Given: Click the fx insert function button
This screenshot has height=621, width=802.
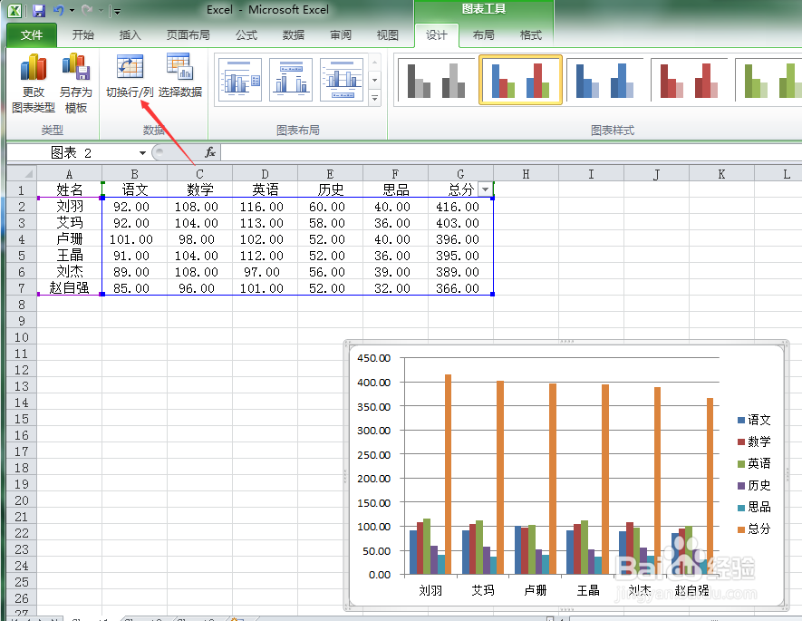Looking at the screenshot, I should 210,152.
